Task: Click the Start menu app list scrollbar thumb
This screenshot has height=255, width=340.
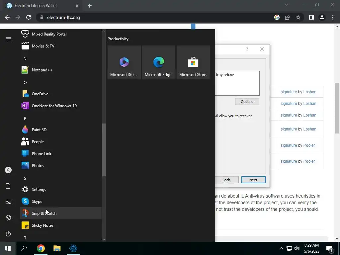Action: pyautogui.click(x=104, y=150)
